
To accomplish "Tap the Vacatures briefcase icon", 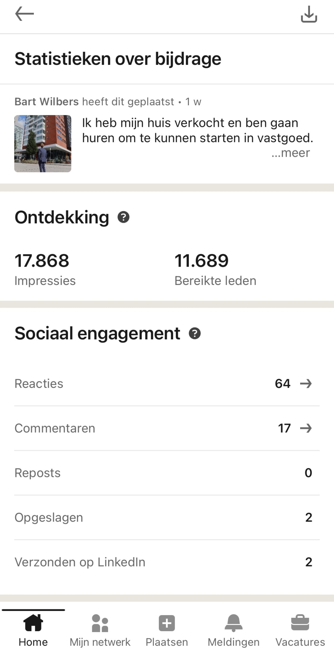I will click(300, 623).
